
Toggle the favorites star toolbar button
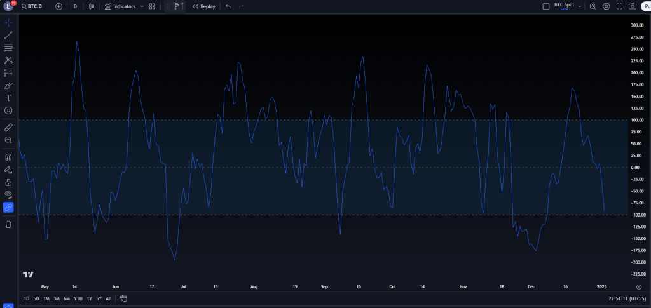pyautogui.click(x=8, y=306)
